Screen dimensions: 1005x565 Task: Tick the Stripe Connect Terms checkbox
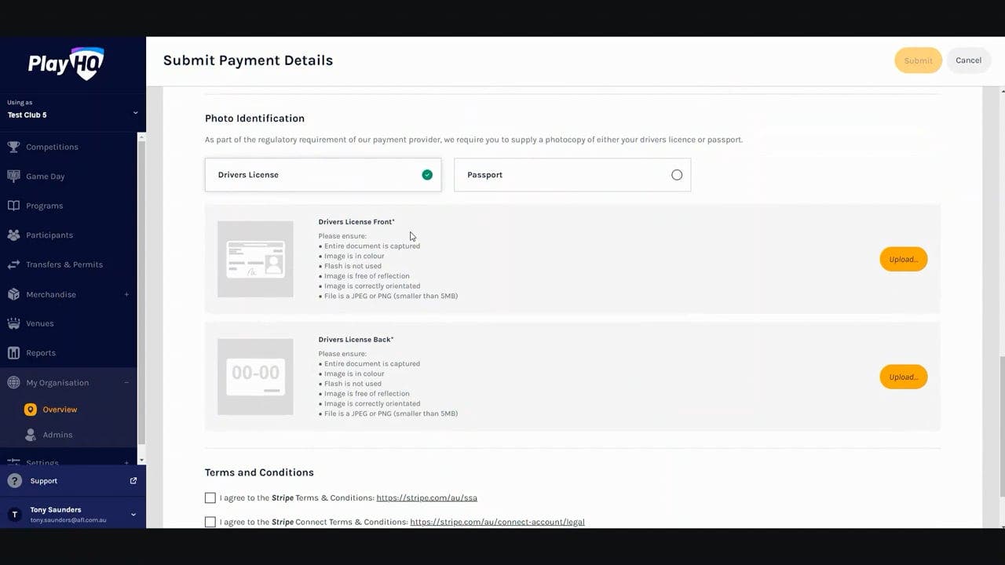coord(210,522)
